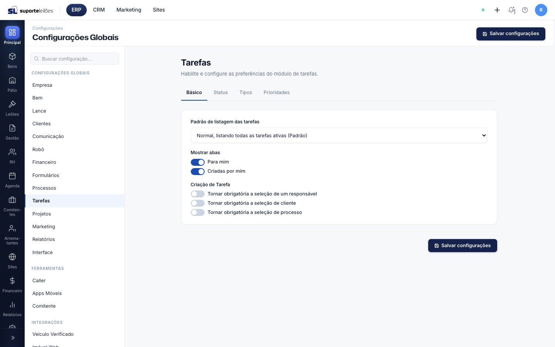Click the Buscar configuração search field

tap(75, 59)
